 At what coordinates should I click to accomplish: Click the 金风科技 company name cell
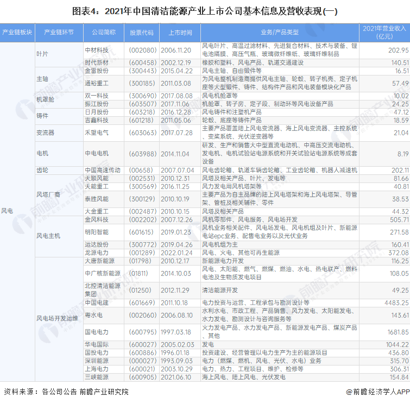point(97,220)
